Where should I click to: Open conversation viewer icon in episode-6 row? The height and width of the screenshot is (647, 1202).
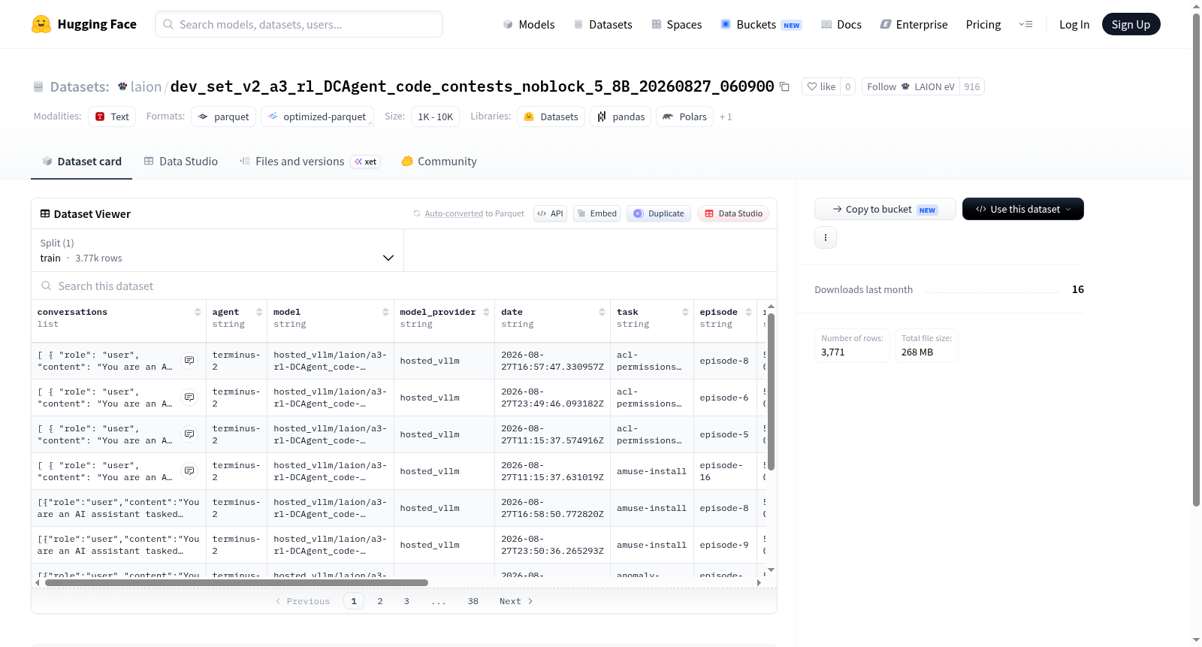[x=189, y=398]
